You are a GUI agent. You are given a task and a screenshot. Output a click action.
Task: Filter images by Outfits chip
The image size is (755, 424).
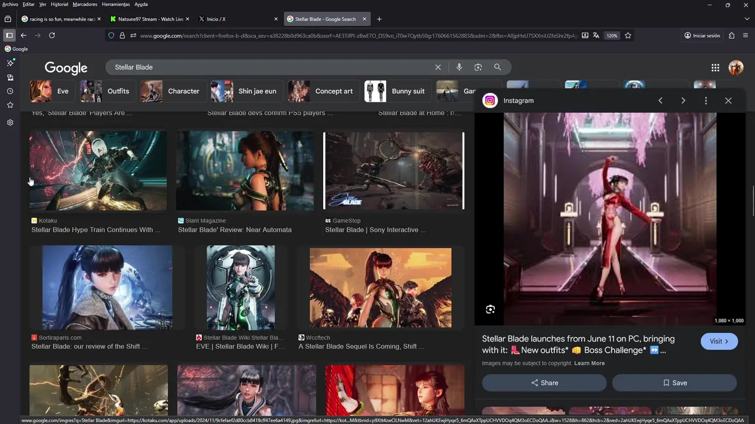(x=107, y=91)
